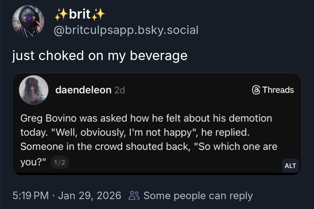Click the 2d timestamp beside daendeleon

[x=119, y=90]
